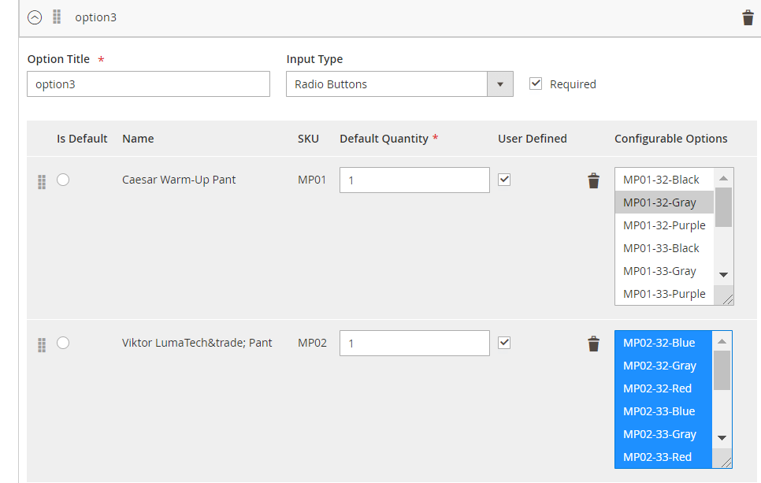Remove Viktor LumaTech Pant row with trash icon

point(593,344)
